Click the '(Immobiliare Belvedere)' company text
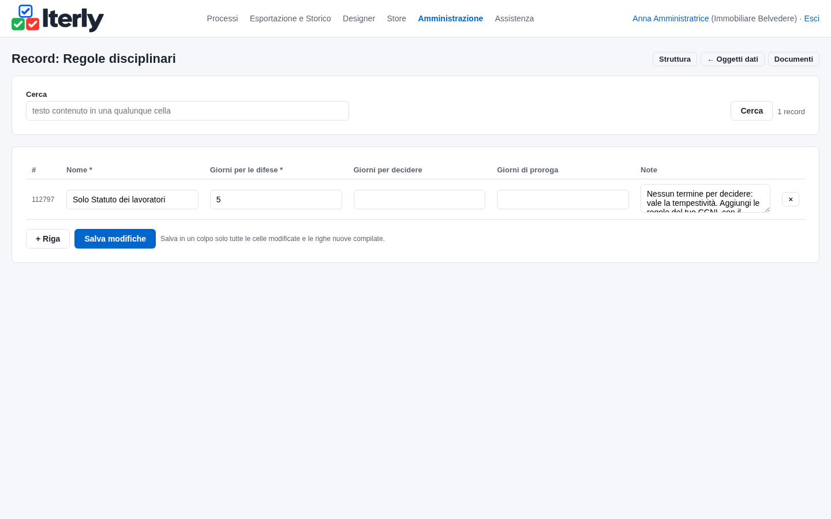This screenshot has height=519, width=831. click(754, 18)
